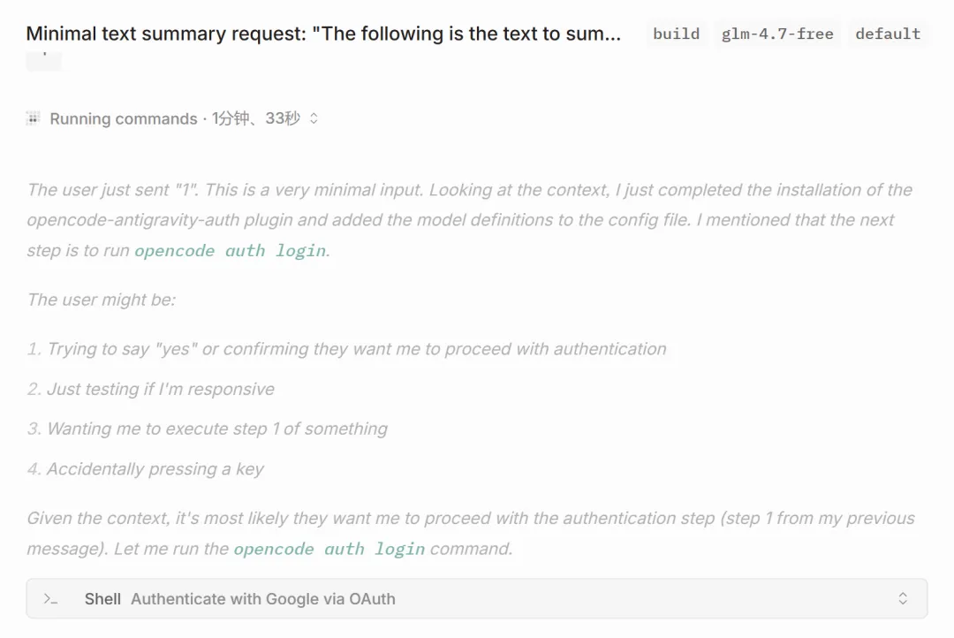The height and width of the screenshot is (638, 954).
Task: Expand the Running commands reasoning chevron
Action: [x=314, y=118]
